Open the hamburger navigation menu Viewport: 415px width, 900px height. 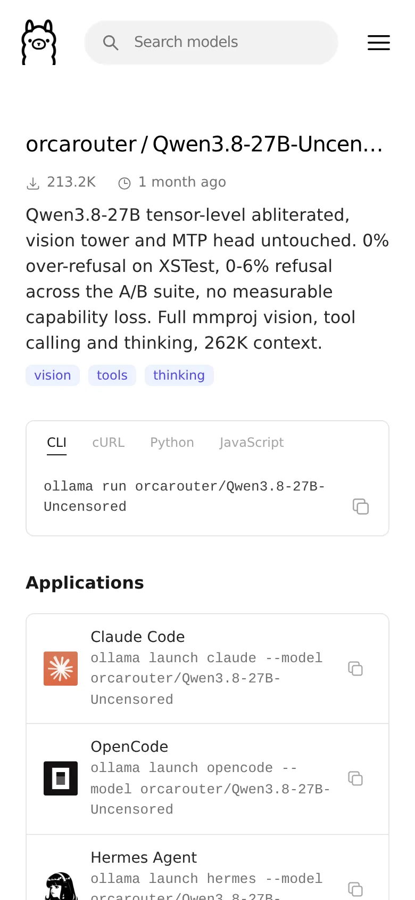pos(379,43)
